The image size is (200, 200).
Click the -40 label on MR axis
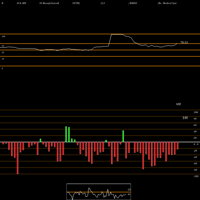(195, 157)
